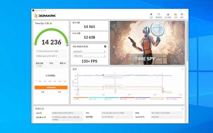
Task: Click the GPU name value in system info
Action: pyautogui.click(x=67, y=113)
